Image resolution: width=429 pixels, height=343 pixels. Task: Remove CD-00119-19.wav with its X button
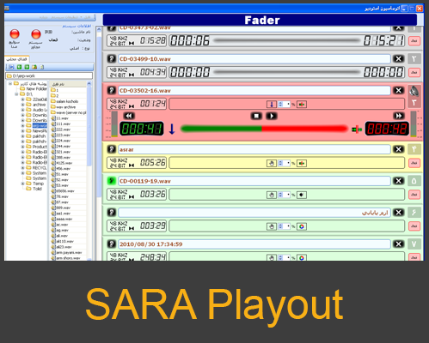398,181
